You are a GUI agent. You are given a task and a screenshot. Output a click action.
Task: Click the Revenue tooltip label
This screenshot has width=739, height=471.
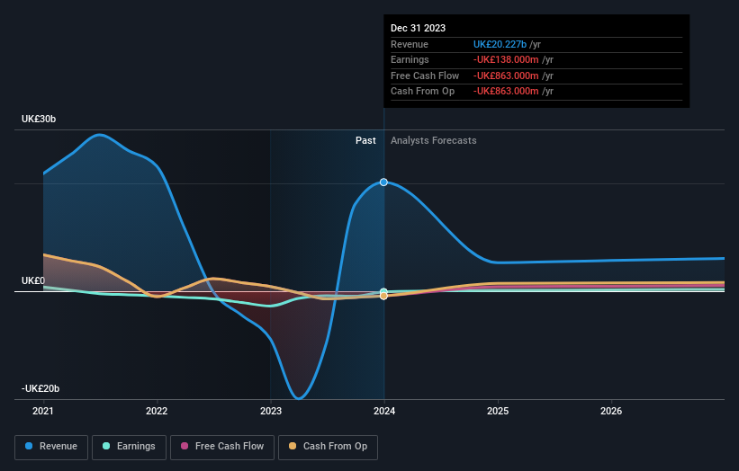tap(410, 44)
